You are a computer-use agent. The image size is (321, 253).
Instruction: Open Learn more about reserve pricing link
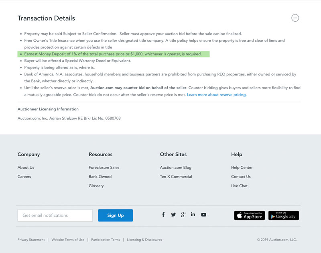tap(217, 95)
